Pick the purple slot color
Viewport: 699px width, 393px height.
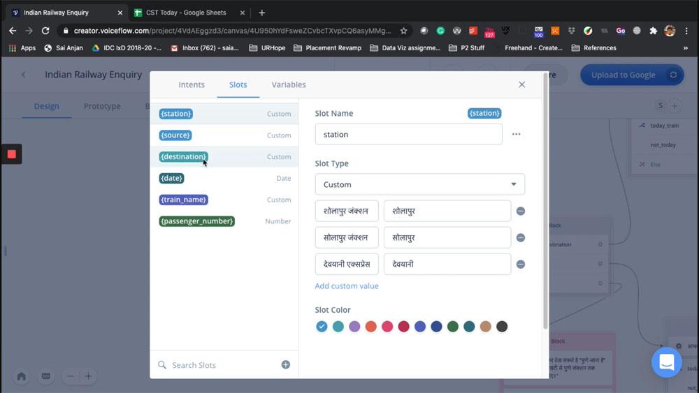click(x=354, y=327)
